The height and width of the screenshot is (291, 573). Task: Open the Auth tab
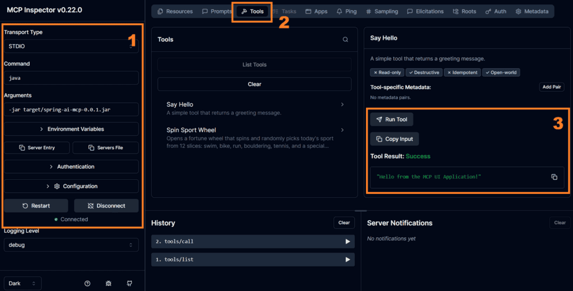pyautogui.click(x=496, y=11)
